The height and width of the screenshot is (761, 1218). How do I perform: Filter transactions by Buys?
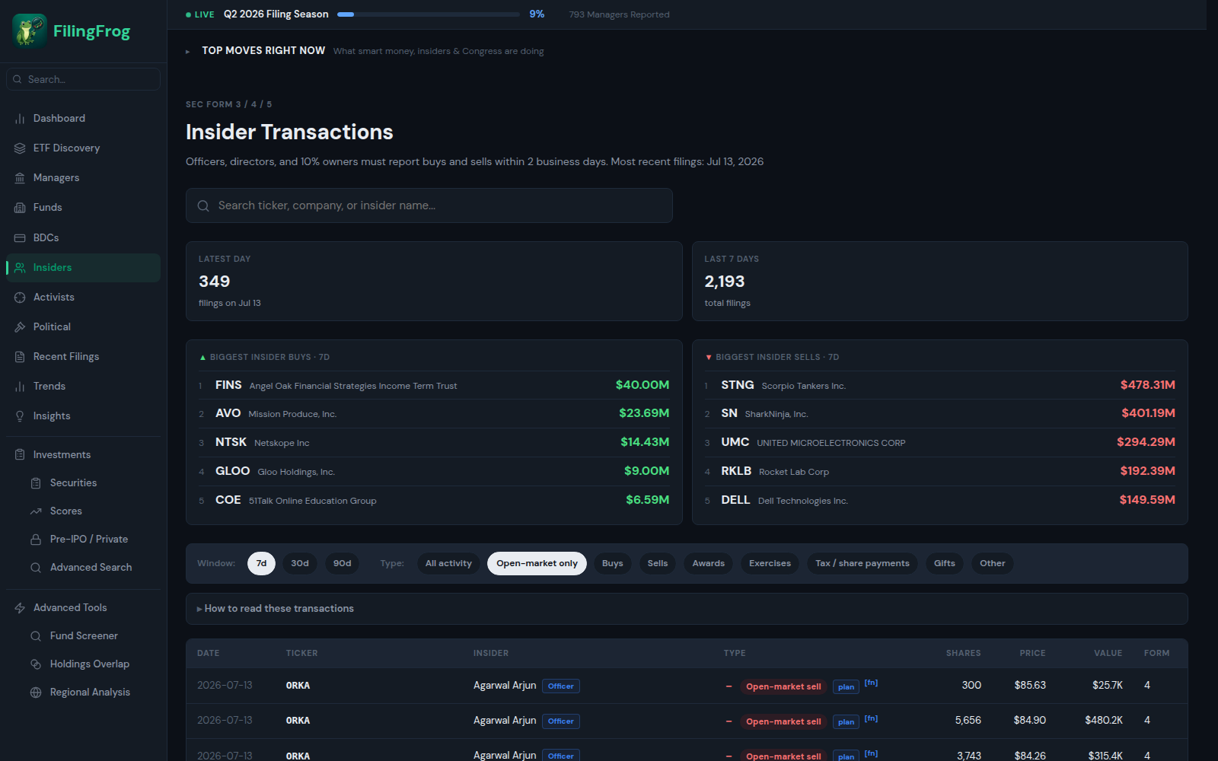click(612, 563)
